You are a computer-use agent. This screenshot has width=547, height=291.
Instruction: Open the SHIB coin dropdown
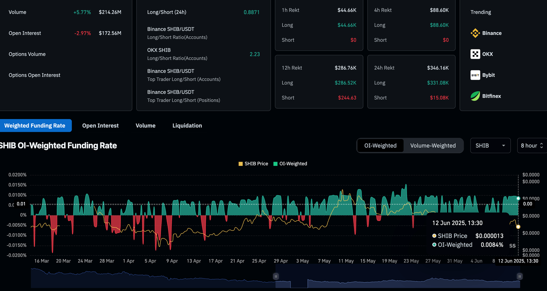coord(490,146)
